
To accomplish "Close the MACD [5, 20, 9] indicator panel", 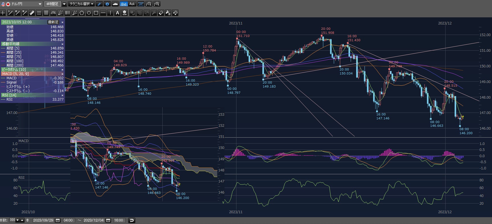I will [x=62, y=74].
